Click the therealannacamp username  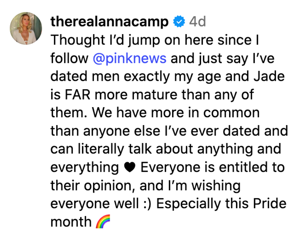coord(109,22)
